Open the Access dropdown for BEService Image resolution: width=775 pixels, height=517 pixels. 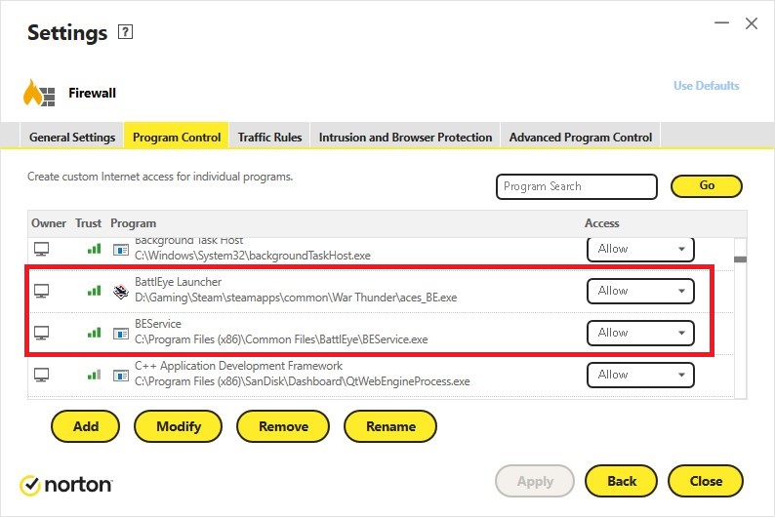tap(640, 333)
